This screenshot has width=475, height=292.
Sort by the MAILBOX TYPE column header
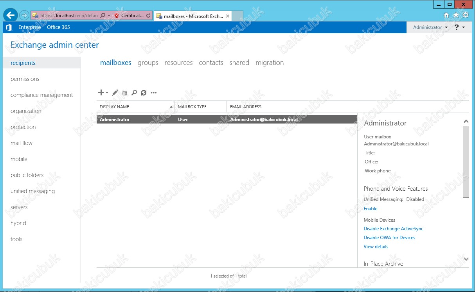point(201,107)
